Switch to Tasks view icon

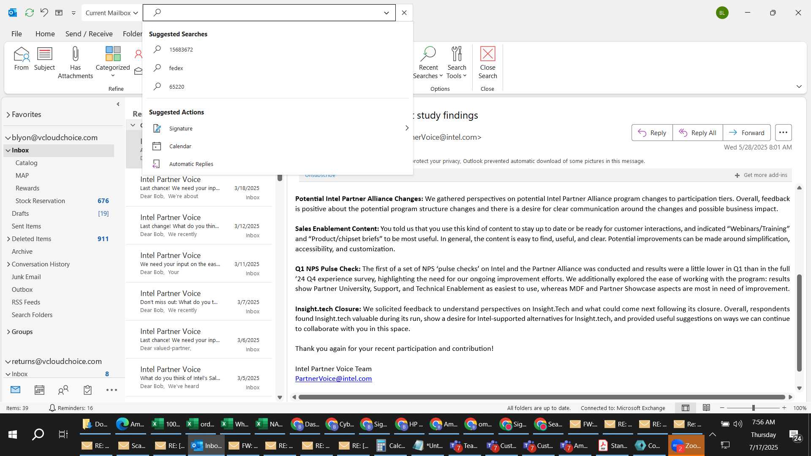pyautogui.click(x=87, y=390)
